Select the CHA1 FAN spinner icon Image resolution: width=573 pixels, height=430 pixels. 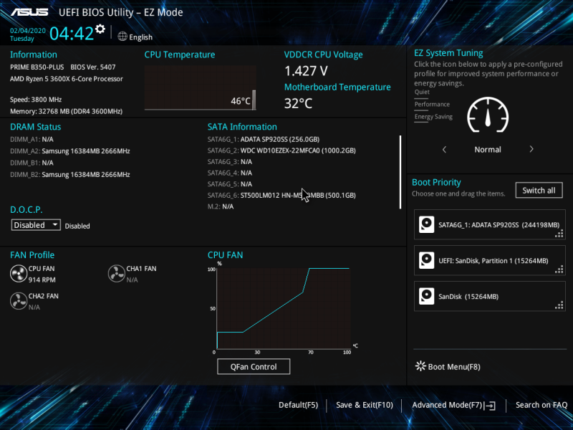coord(117,274)
